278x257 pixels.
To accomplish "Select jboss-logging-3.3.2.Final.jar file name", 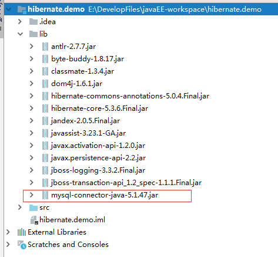I will 98,170.
